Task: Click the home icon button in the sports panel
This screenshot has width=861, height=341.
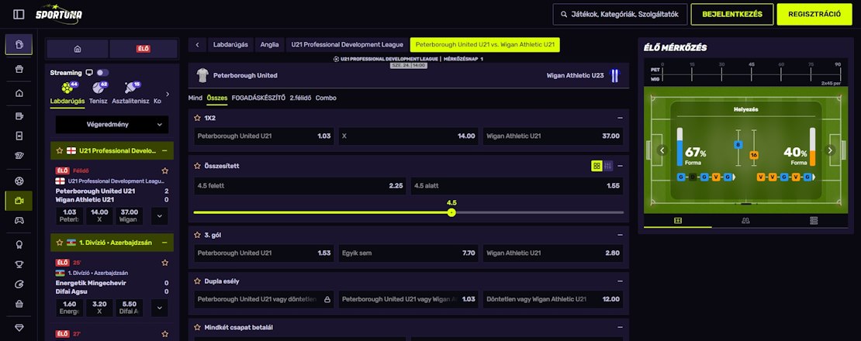Action: point(78,49)
